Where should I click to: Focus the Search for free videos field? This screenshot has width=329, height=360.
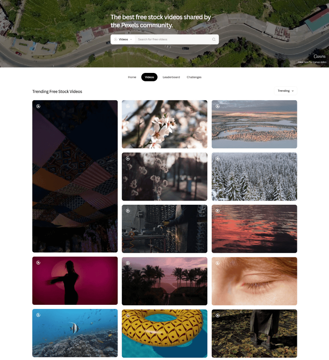coord(174,40)
